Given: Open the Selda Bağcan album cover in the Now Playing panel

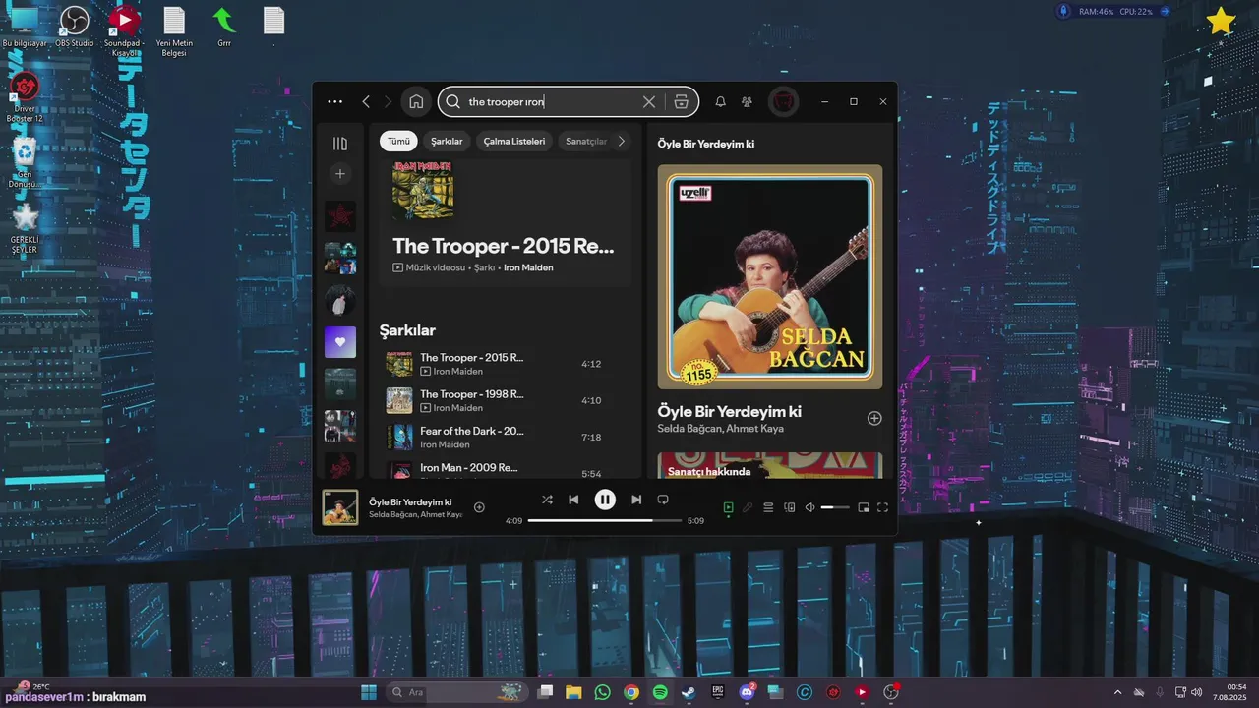Looking at the screenshot, I should tap(770, 276).
